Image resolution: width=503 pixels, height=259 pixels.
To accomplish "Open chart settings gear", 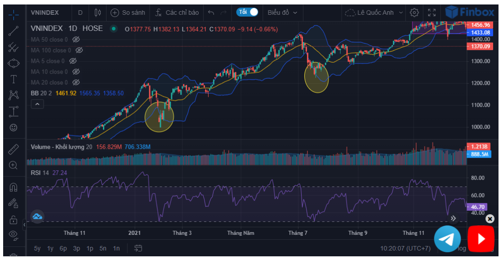I will [414, 13].
